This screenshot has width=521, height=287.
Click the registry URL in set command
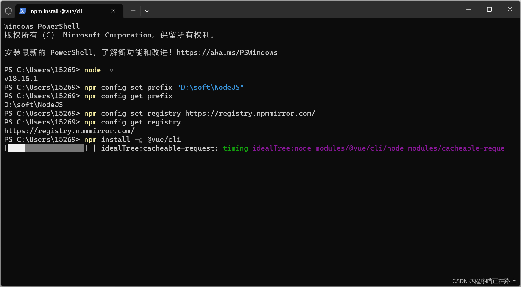250,113
